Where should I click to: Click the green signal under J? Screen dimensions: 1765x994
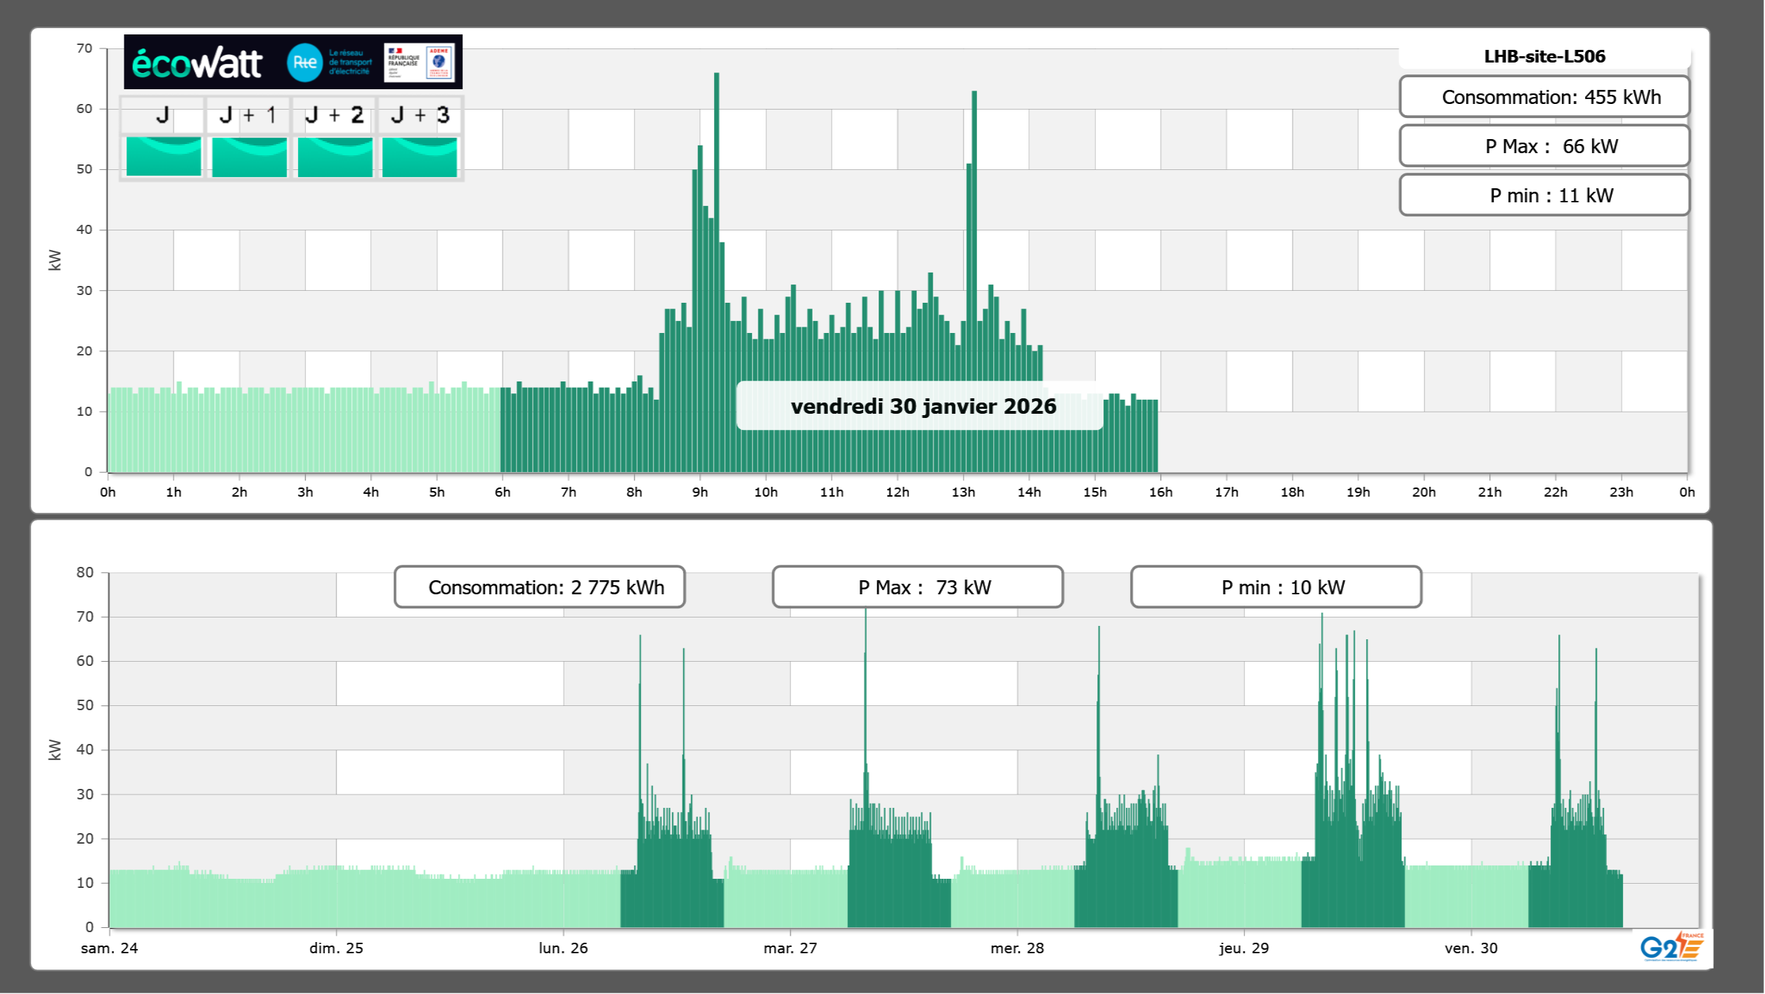point(163,156)
